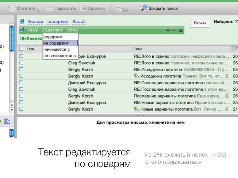Screen dimensions: 238x178
Task: Open the dropdown arrow beside Ответить
Action: click(39, 10)
